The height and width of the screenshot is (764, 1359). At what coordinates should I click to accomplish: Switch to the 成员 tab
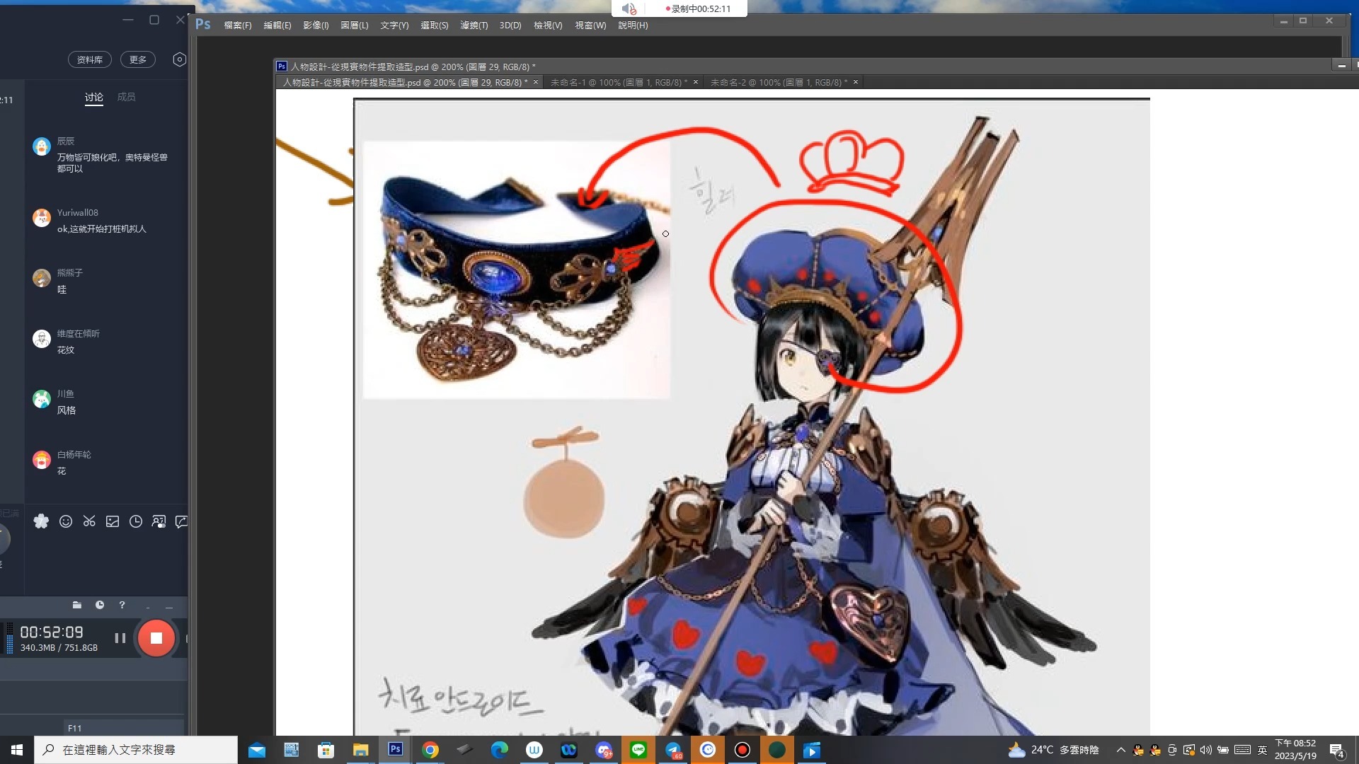126,97
